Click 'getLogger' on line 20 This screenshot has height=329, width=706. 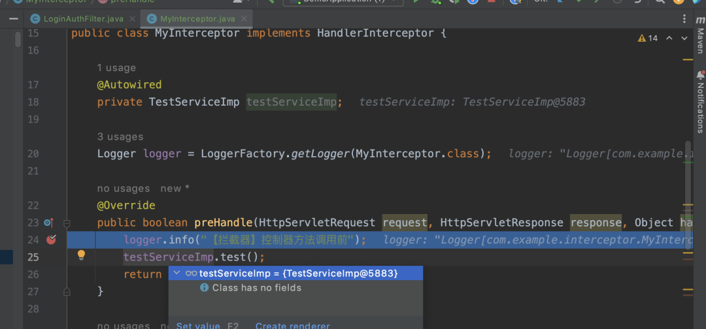[x=320, y=153]
